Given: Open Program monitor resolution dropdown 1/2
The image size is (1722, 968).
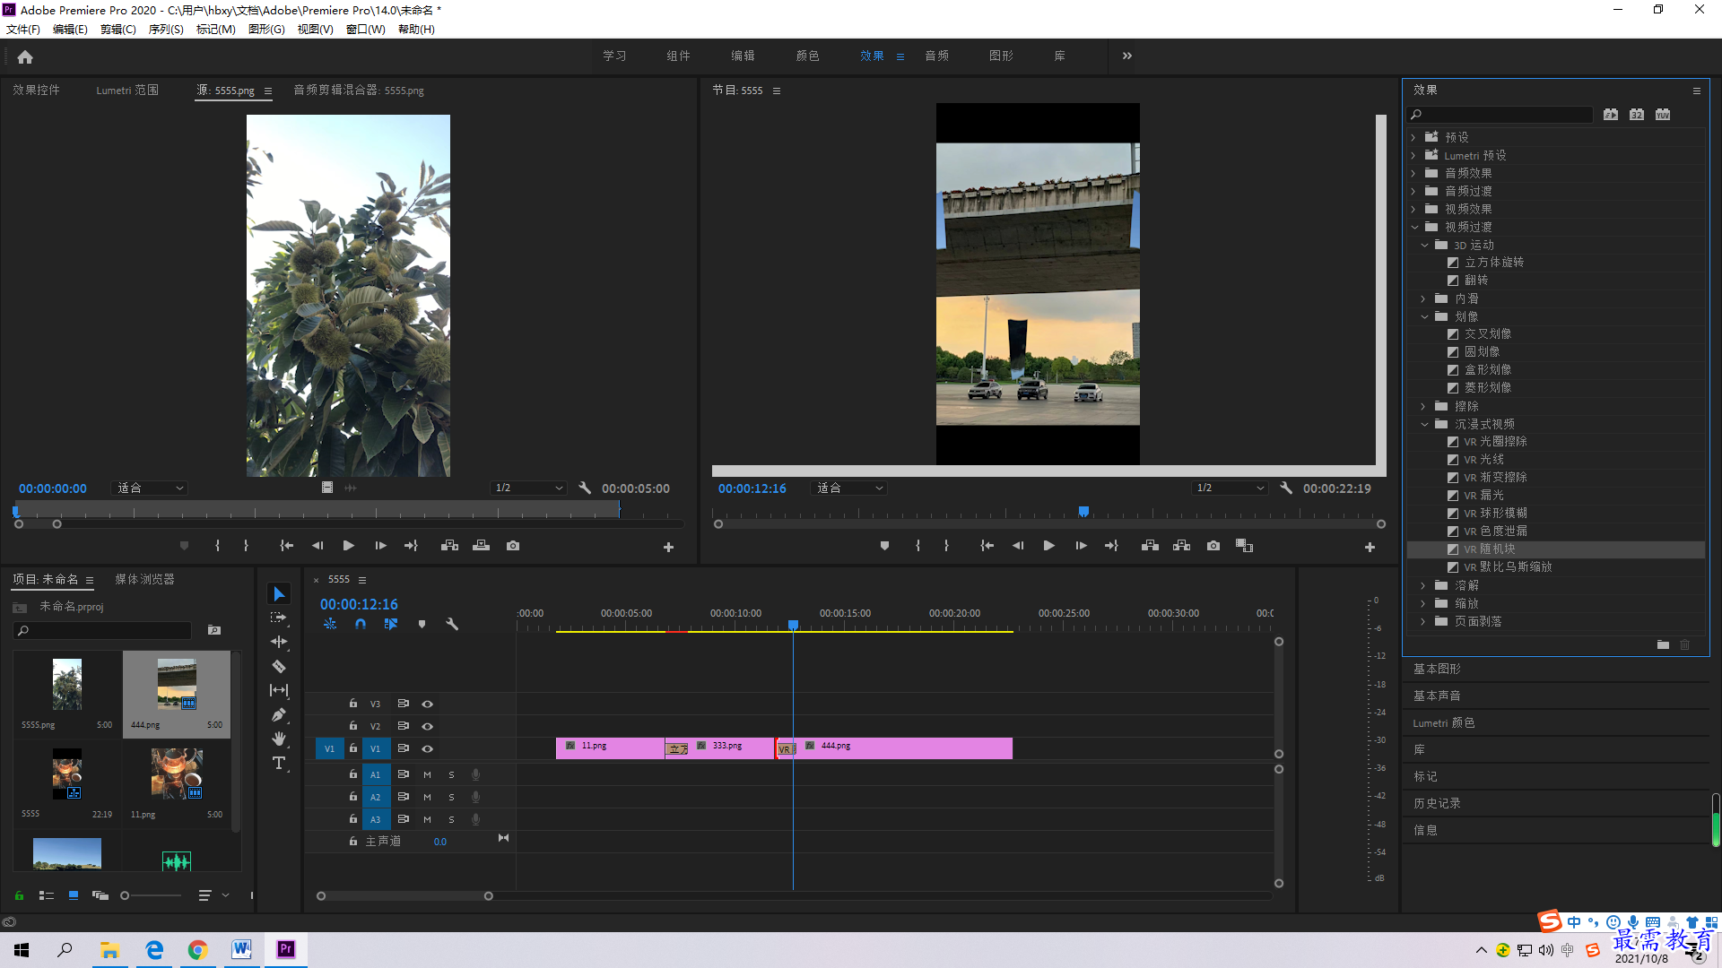Looking at the screenshot, I should [x=1230, y=488].
